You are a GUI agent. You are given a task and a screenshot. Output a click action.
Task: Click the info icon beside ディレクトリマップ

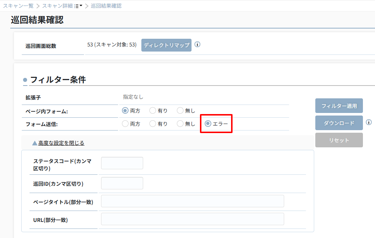(197, 44)
